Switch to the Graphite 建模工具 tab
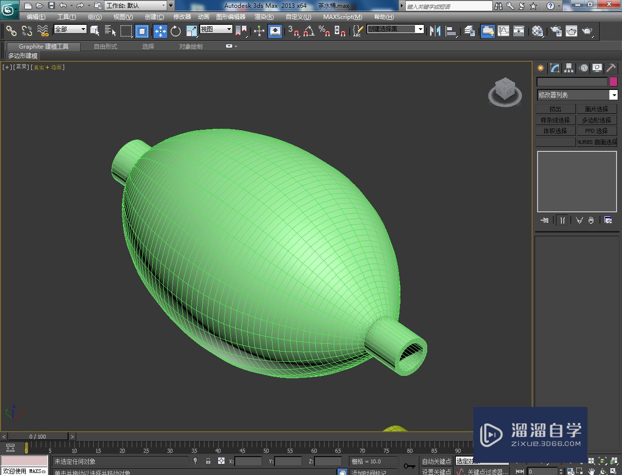Screen dimensions: 622x475 pos(44,46)
